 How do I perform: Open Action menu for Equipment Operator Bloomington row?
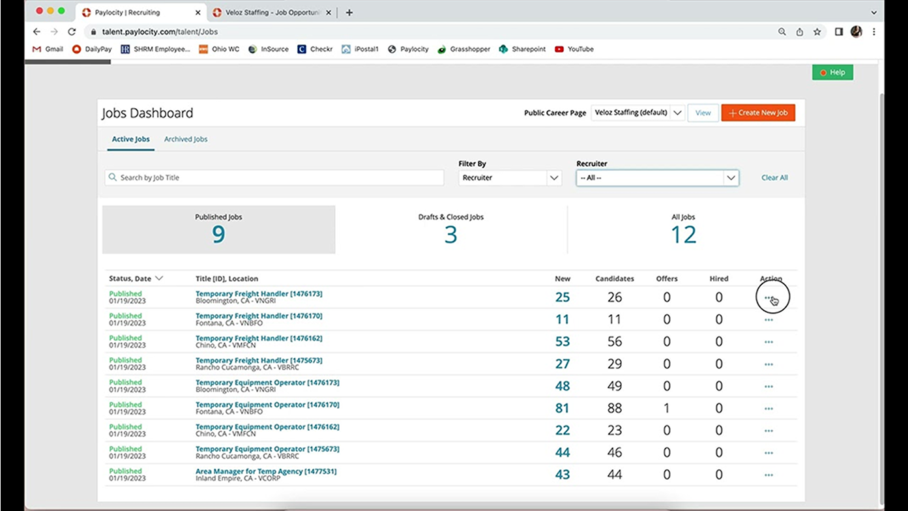(x=769, y=386)
